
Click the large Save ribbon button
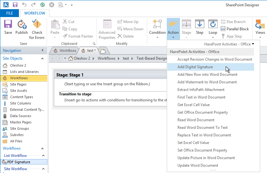[8, 27]
